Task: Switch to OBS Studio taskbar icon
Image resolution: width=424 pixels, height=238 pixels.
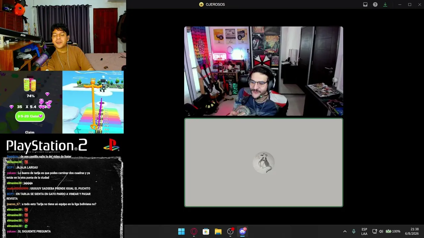Action: [x=230, y=231]
